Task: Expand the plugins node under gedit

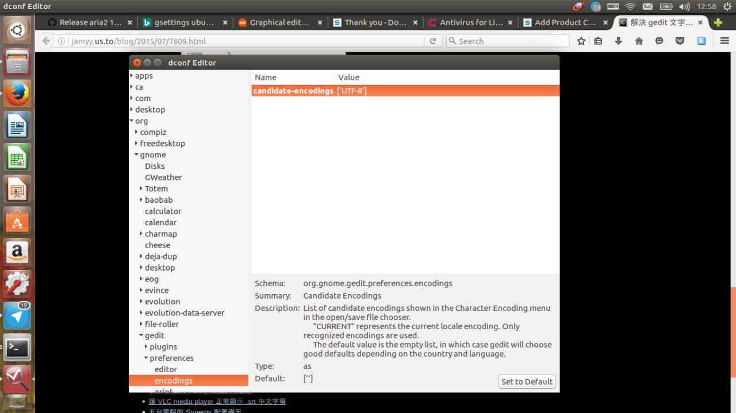Action: pyautogui.click(x=146, y=346)
